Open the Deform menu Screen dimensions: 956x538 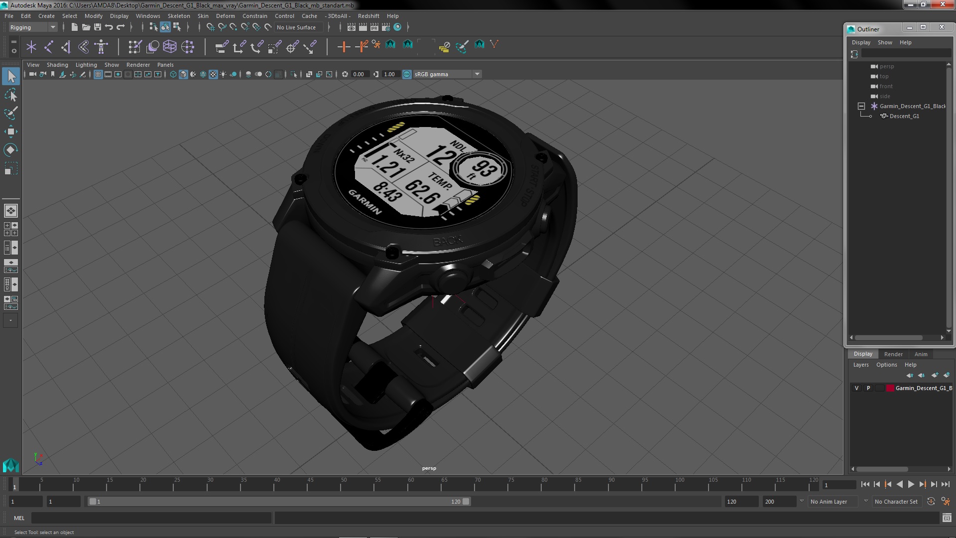pyautogui.click(x=225, y=16)
